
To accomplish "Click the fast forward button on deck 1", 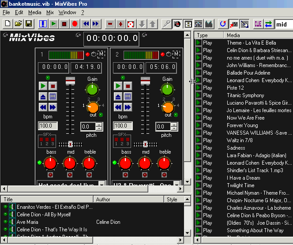I will coord(53,107).
